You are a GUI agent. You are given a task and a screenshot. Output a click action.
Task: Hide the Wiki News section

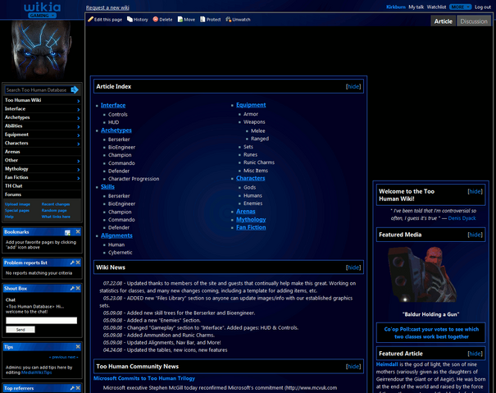353,267
